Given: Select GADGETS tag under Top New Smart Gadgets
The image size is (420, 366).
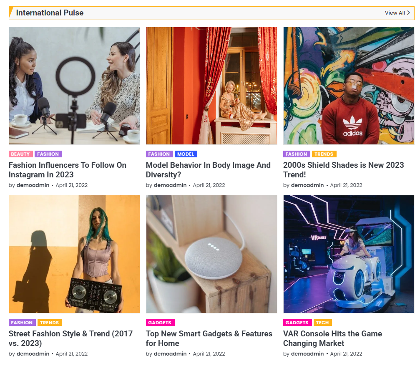Looking at the screenshot, I should [x=160, y=323].
